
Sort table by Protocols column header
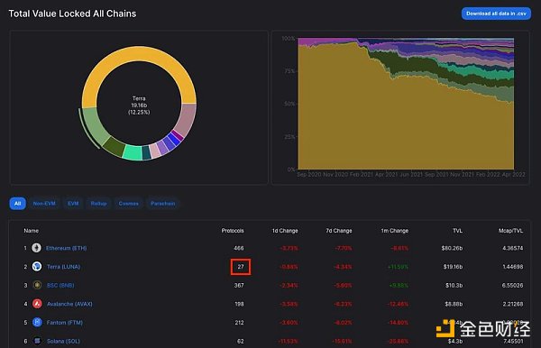(x=233, y=231)
